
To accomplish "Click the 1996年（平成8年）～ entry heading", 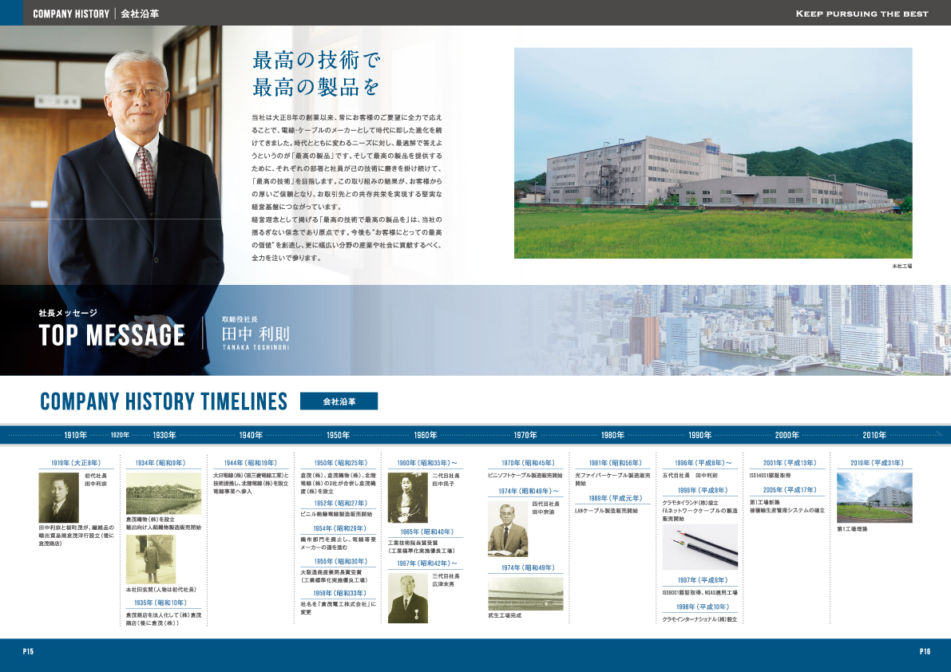I will point(703,463).
